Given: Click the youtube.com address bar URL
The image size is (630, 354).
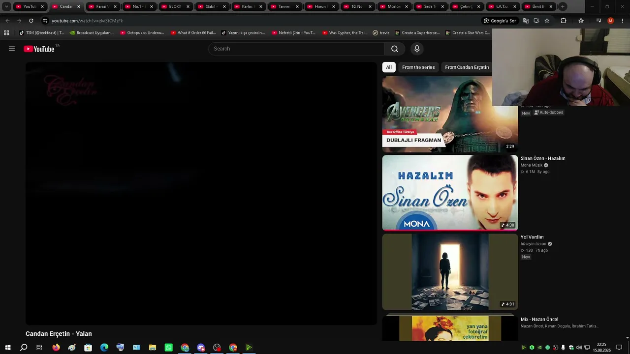Looking at the screenshot, I should (x=87, y=21).
